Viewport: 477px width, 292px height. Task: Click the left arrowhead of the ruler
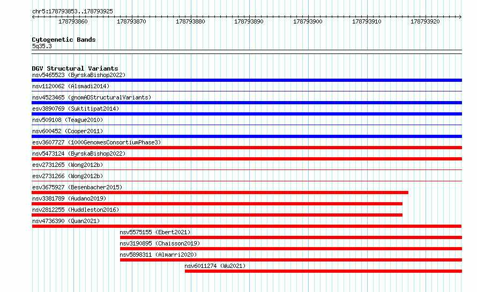33,17
